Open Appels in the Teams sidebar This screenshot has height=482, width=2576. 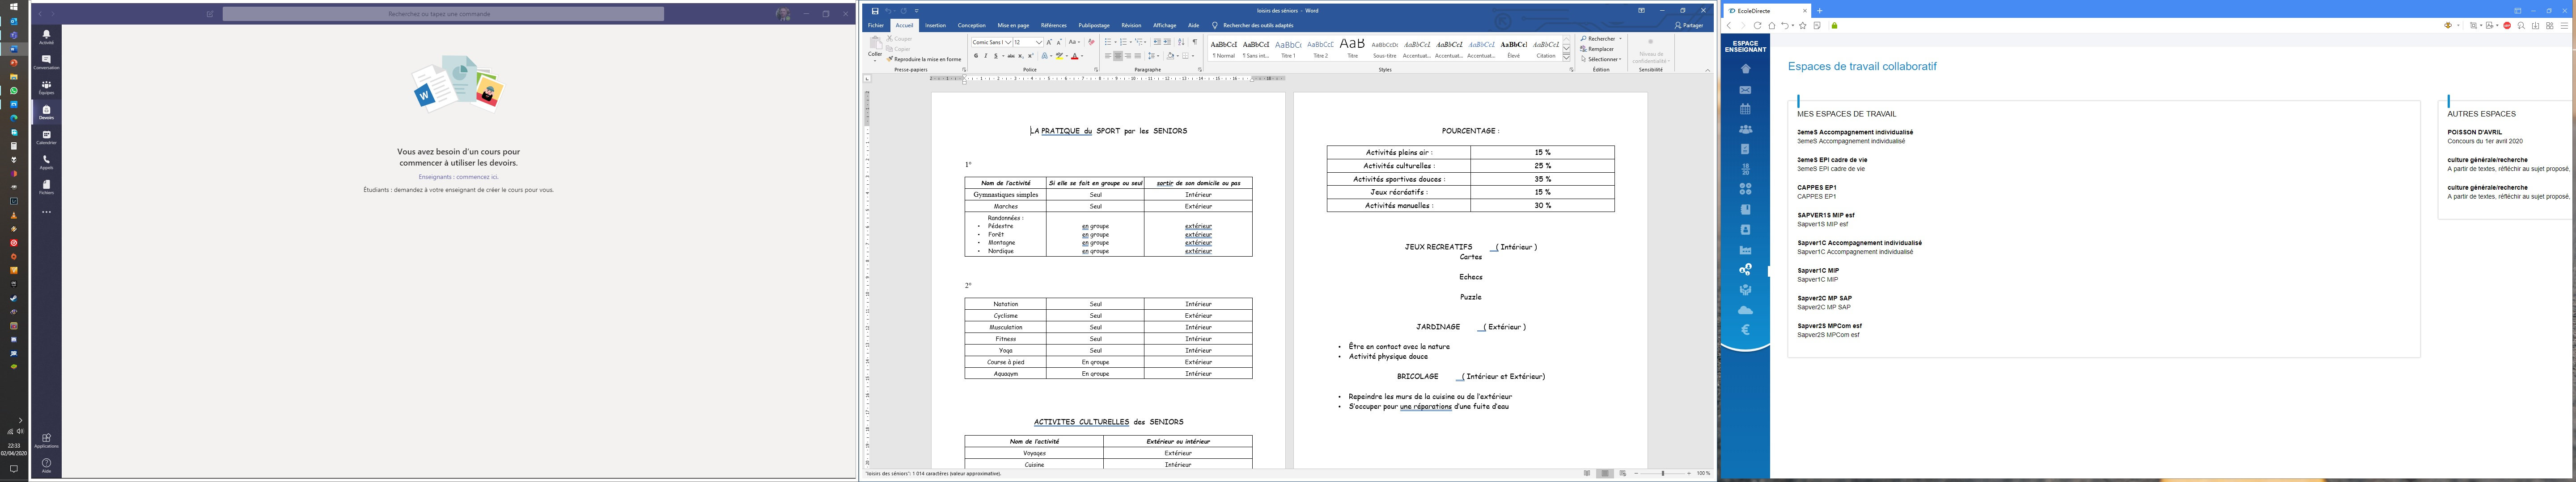[x=46, y=162]
